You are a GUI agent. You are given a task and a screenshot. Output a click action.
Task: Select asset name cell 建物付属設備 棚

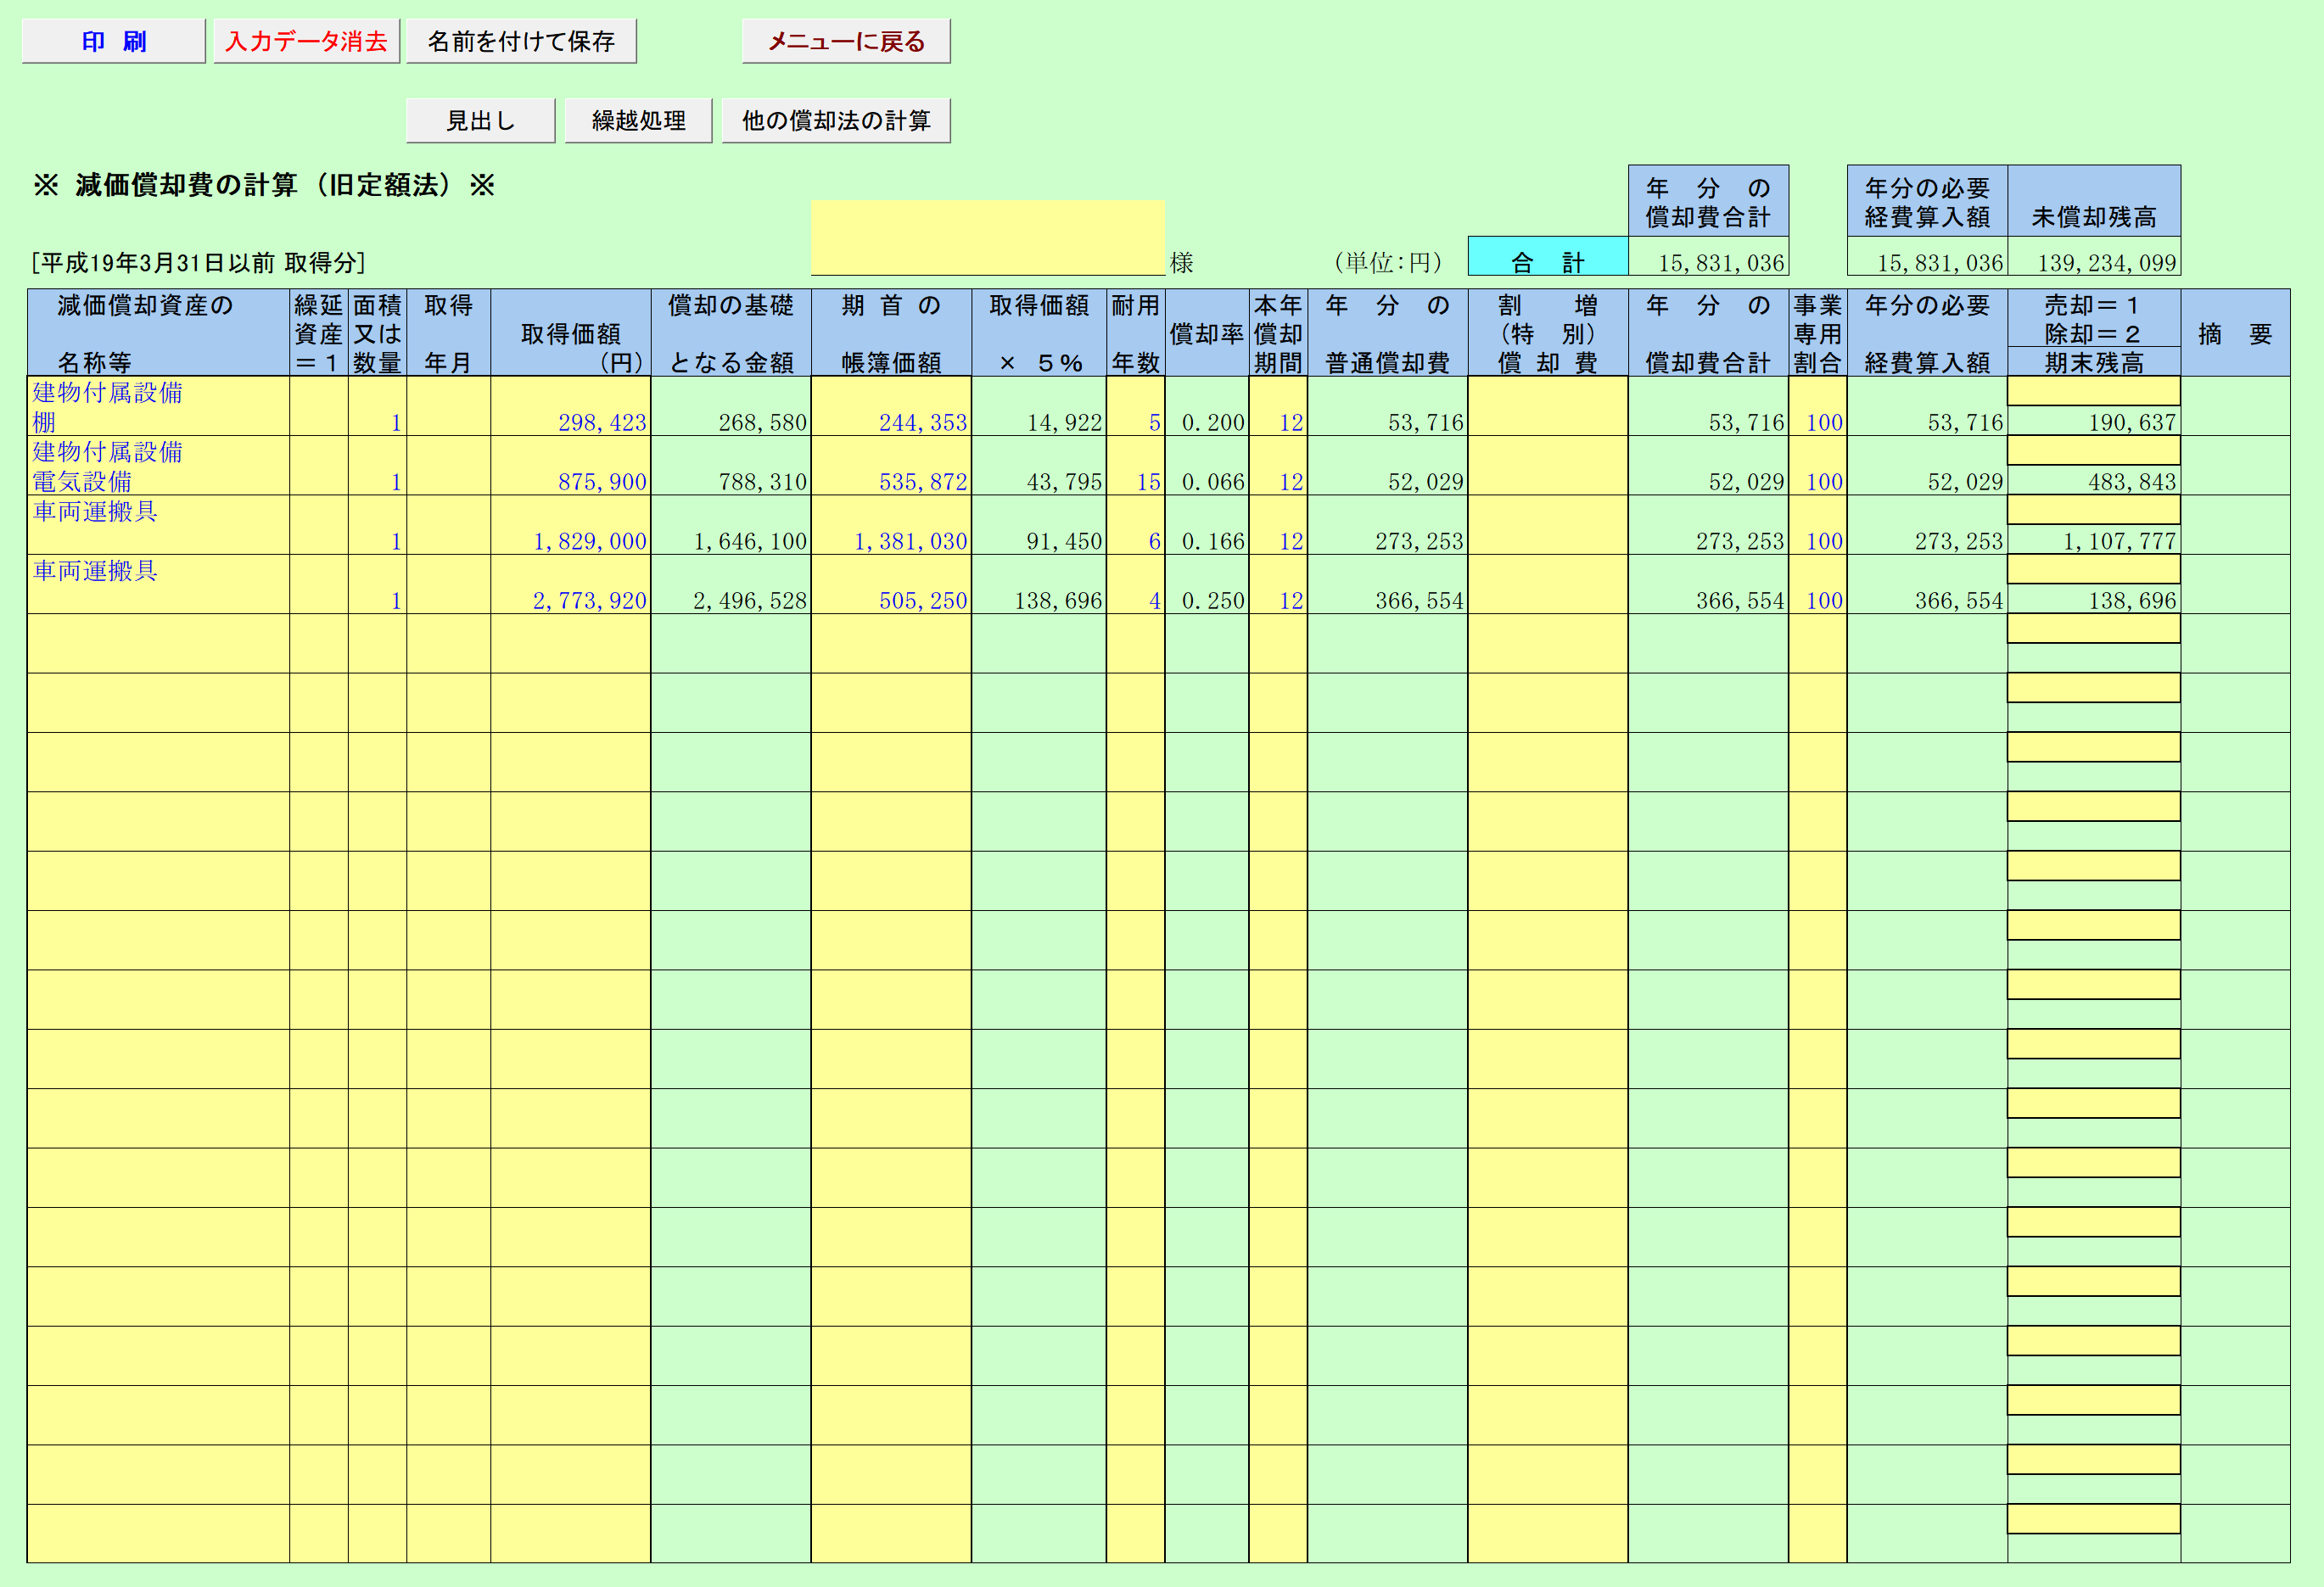[x=158, y=405]
